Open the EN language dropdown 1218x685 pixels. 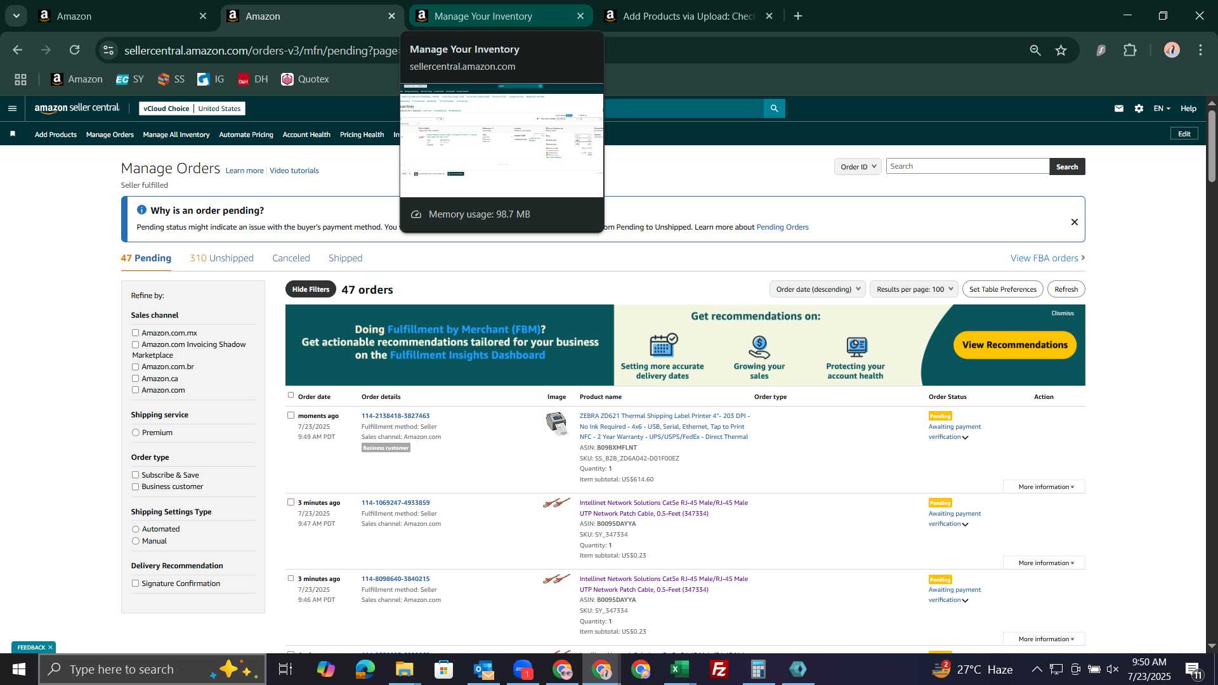[1162, 108]
